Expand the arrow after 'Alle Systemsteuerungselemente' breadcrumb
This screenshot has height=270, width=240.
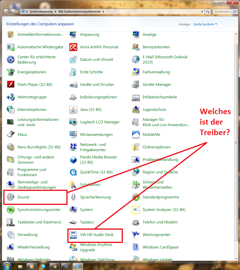pos(103,12)
